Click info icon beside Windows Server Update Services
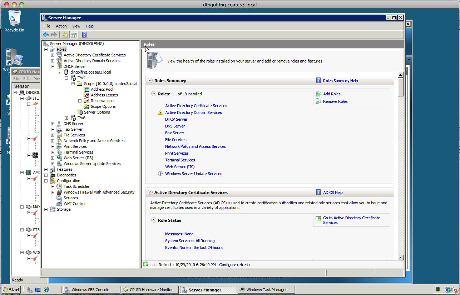Viewport: 460px width, 295px height. coord(160,174)
